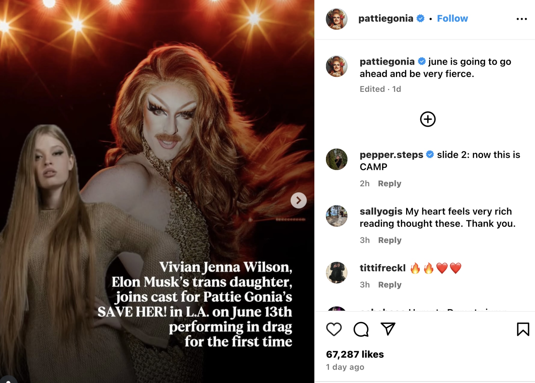Reply to sallyogis comment

[389, 240]
